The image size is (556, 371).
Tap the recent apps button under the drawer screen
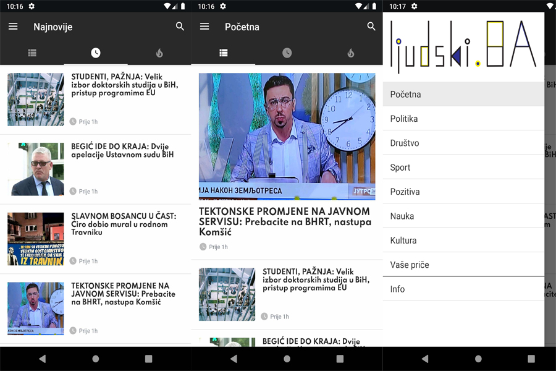[531, 359]
